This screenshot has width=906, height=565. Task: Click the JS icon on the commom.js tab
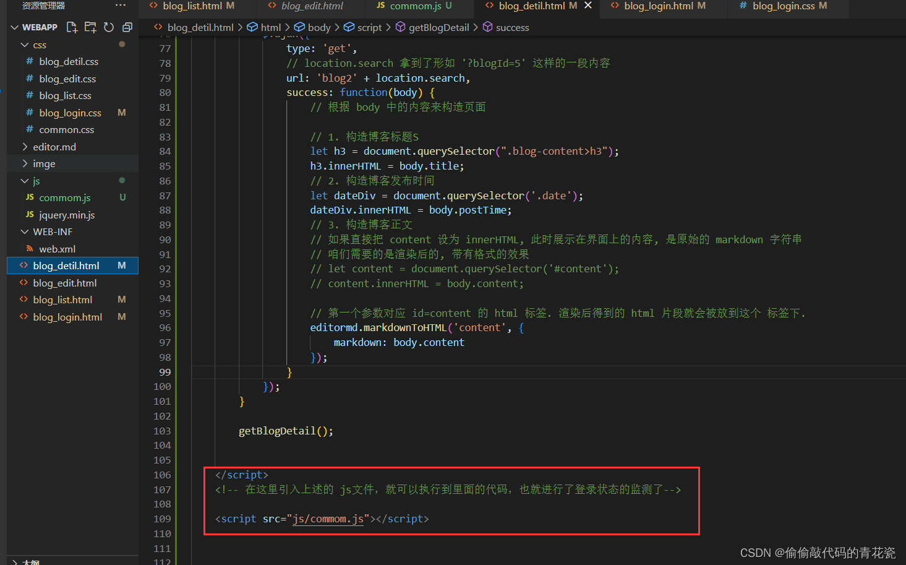coord(381,6)
